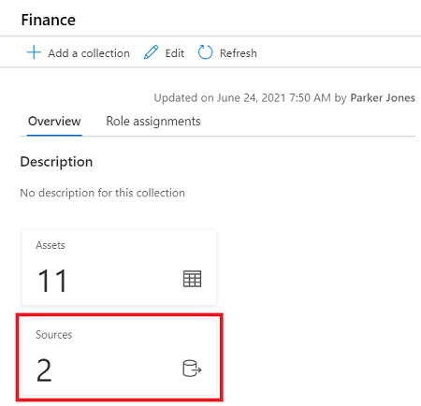Open the Role assignments tab
The height and width of the screenshot is (406, 421).
pos(153,122)
